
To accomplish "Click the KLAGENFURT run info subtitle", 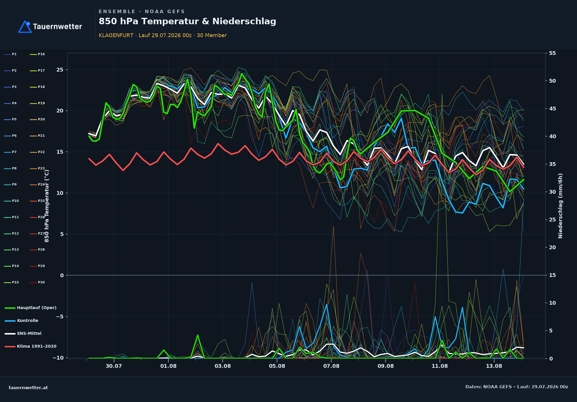I will (x=163, y=35).
